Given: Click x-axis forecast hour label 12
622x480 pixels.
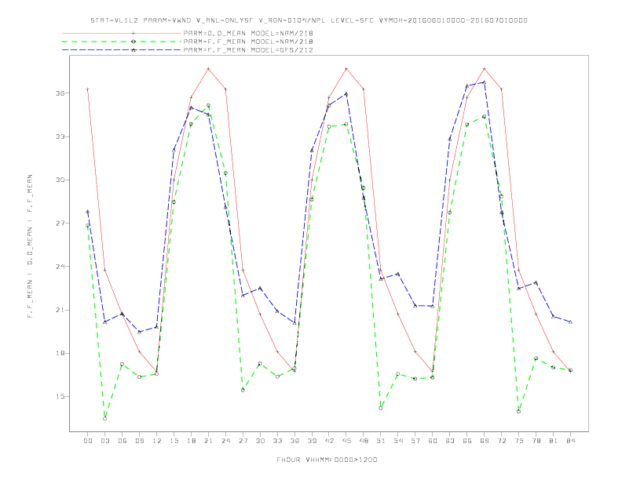Looking at the screenshot, I should point(157,441).
